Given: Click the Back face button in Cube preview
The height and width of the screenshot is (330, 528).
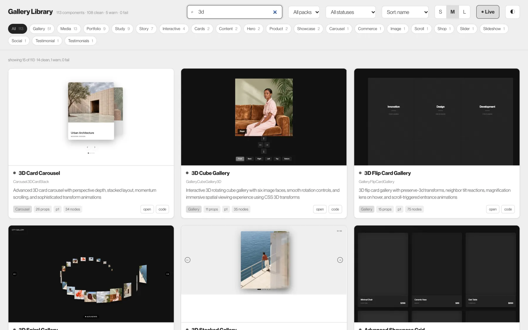Looking at the screenshot, I should pyautogui.click(x=250, y=159).
